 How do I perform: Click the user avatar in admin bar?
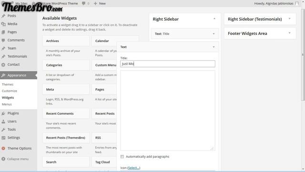tap(297, 3)
